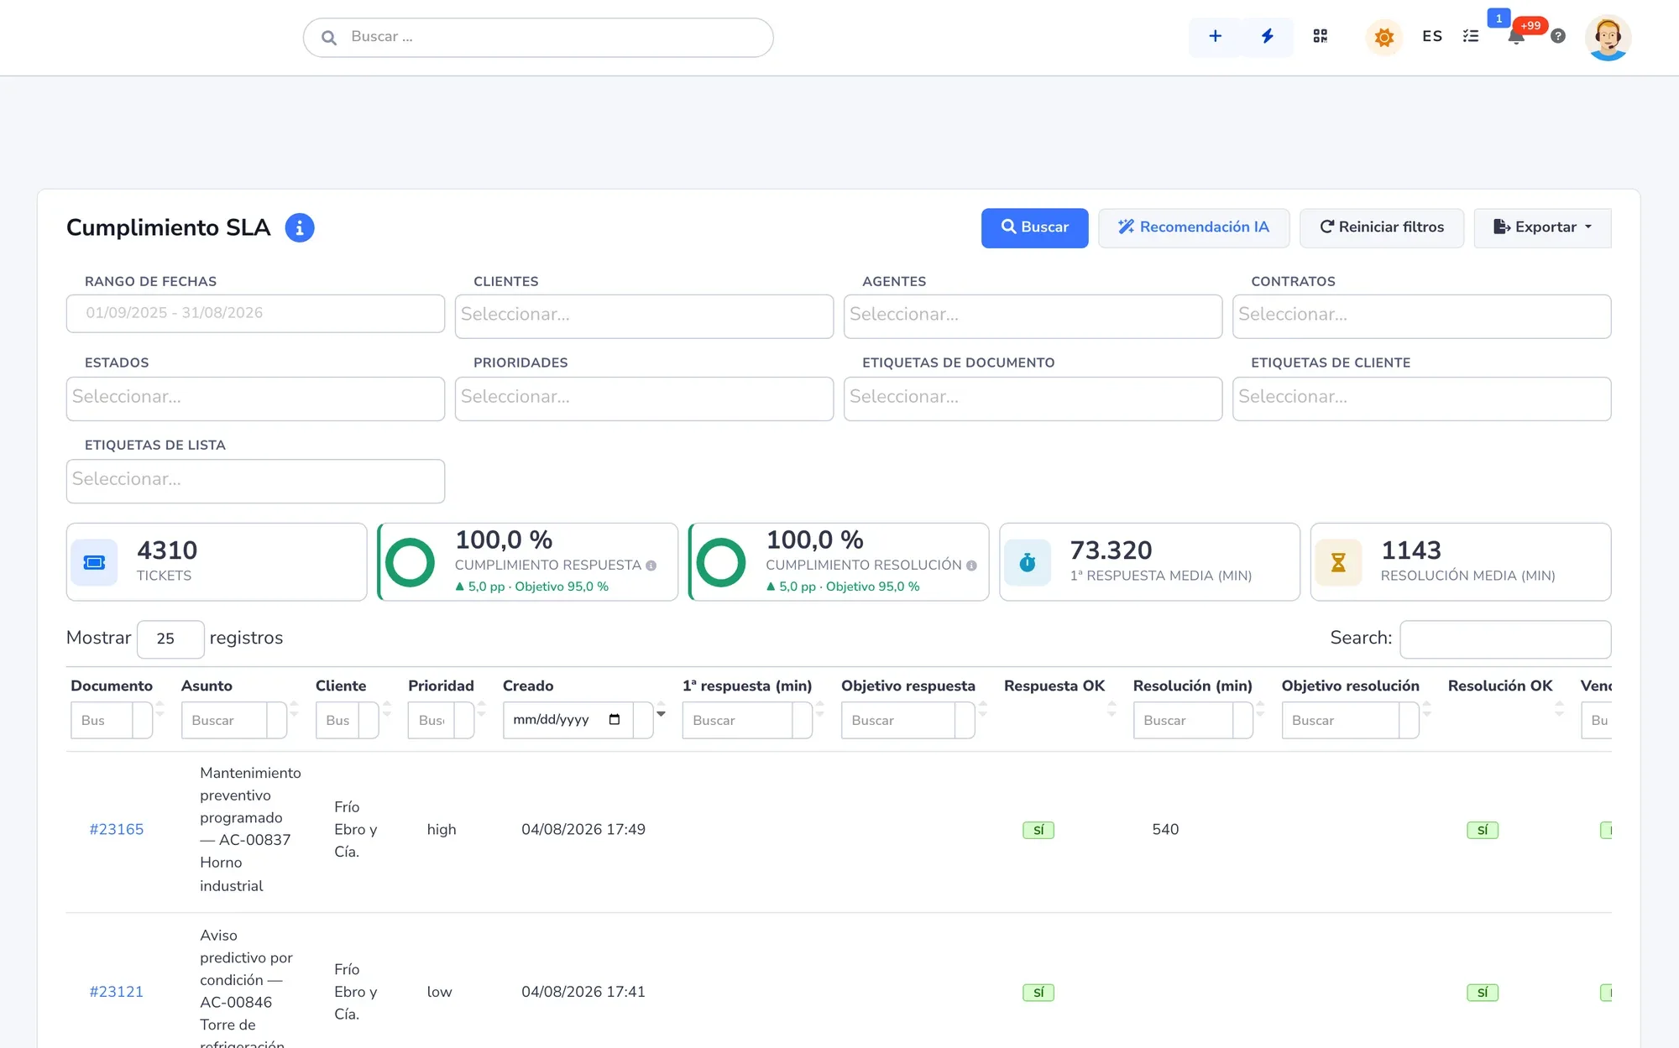The height and width of the screenshot is (1048, 1679).
Task: Click the info icon beside Cumplimiento SLA
Action: click(300, 228)
